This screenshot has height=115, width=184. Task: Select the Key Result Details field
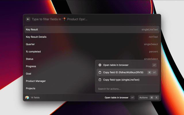click(x=92, y=37)
